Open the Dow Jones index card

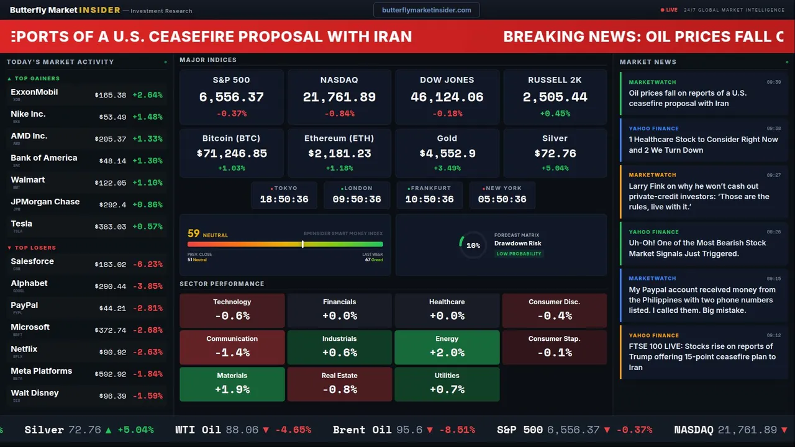pyautogui.click(x=447, y=97)
